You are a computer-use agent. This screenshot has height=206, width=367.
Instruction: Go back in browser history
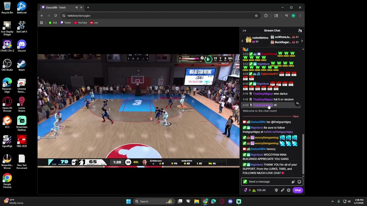(42, 16)
